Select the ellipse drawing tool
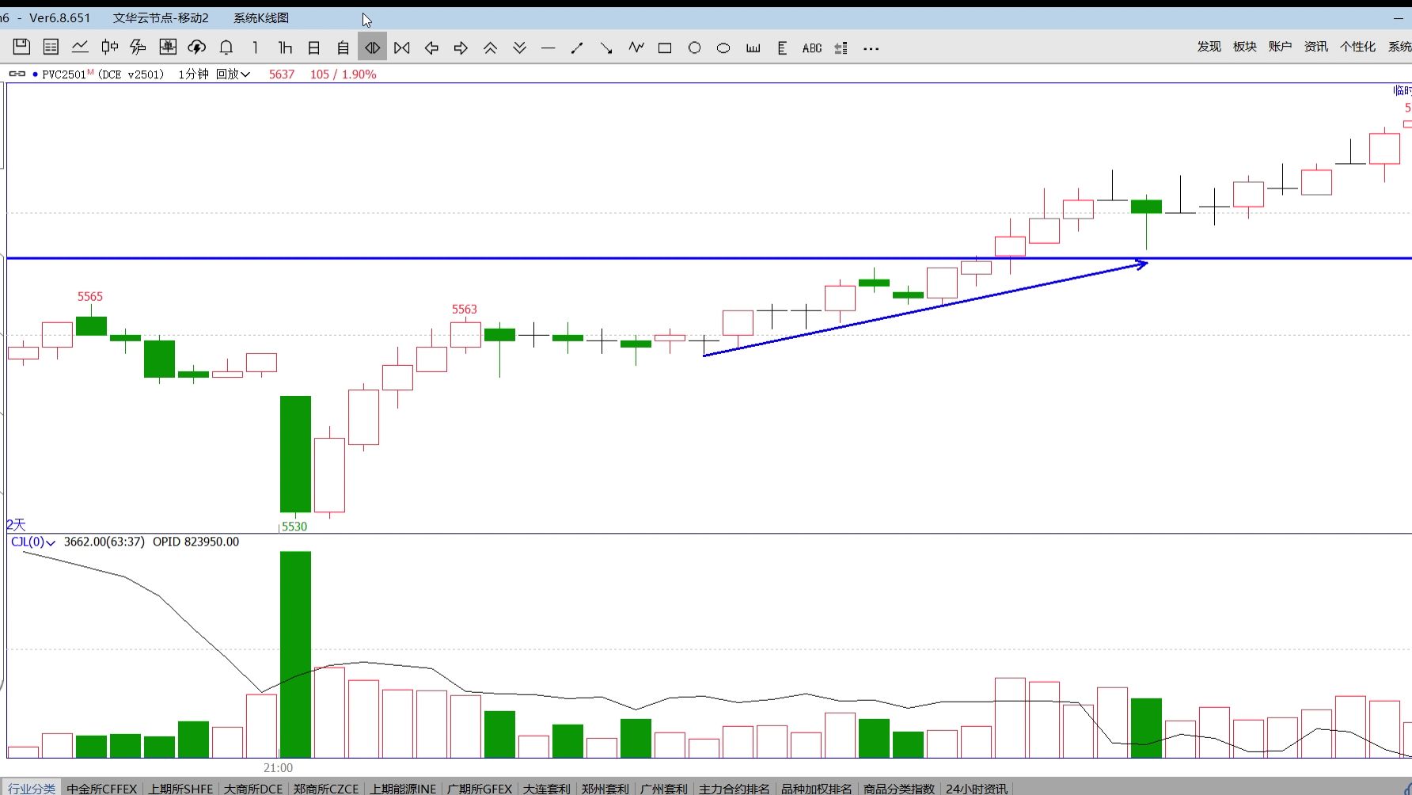1412x795 pixels. [723, 48]
